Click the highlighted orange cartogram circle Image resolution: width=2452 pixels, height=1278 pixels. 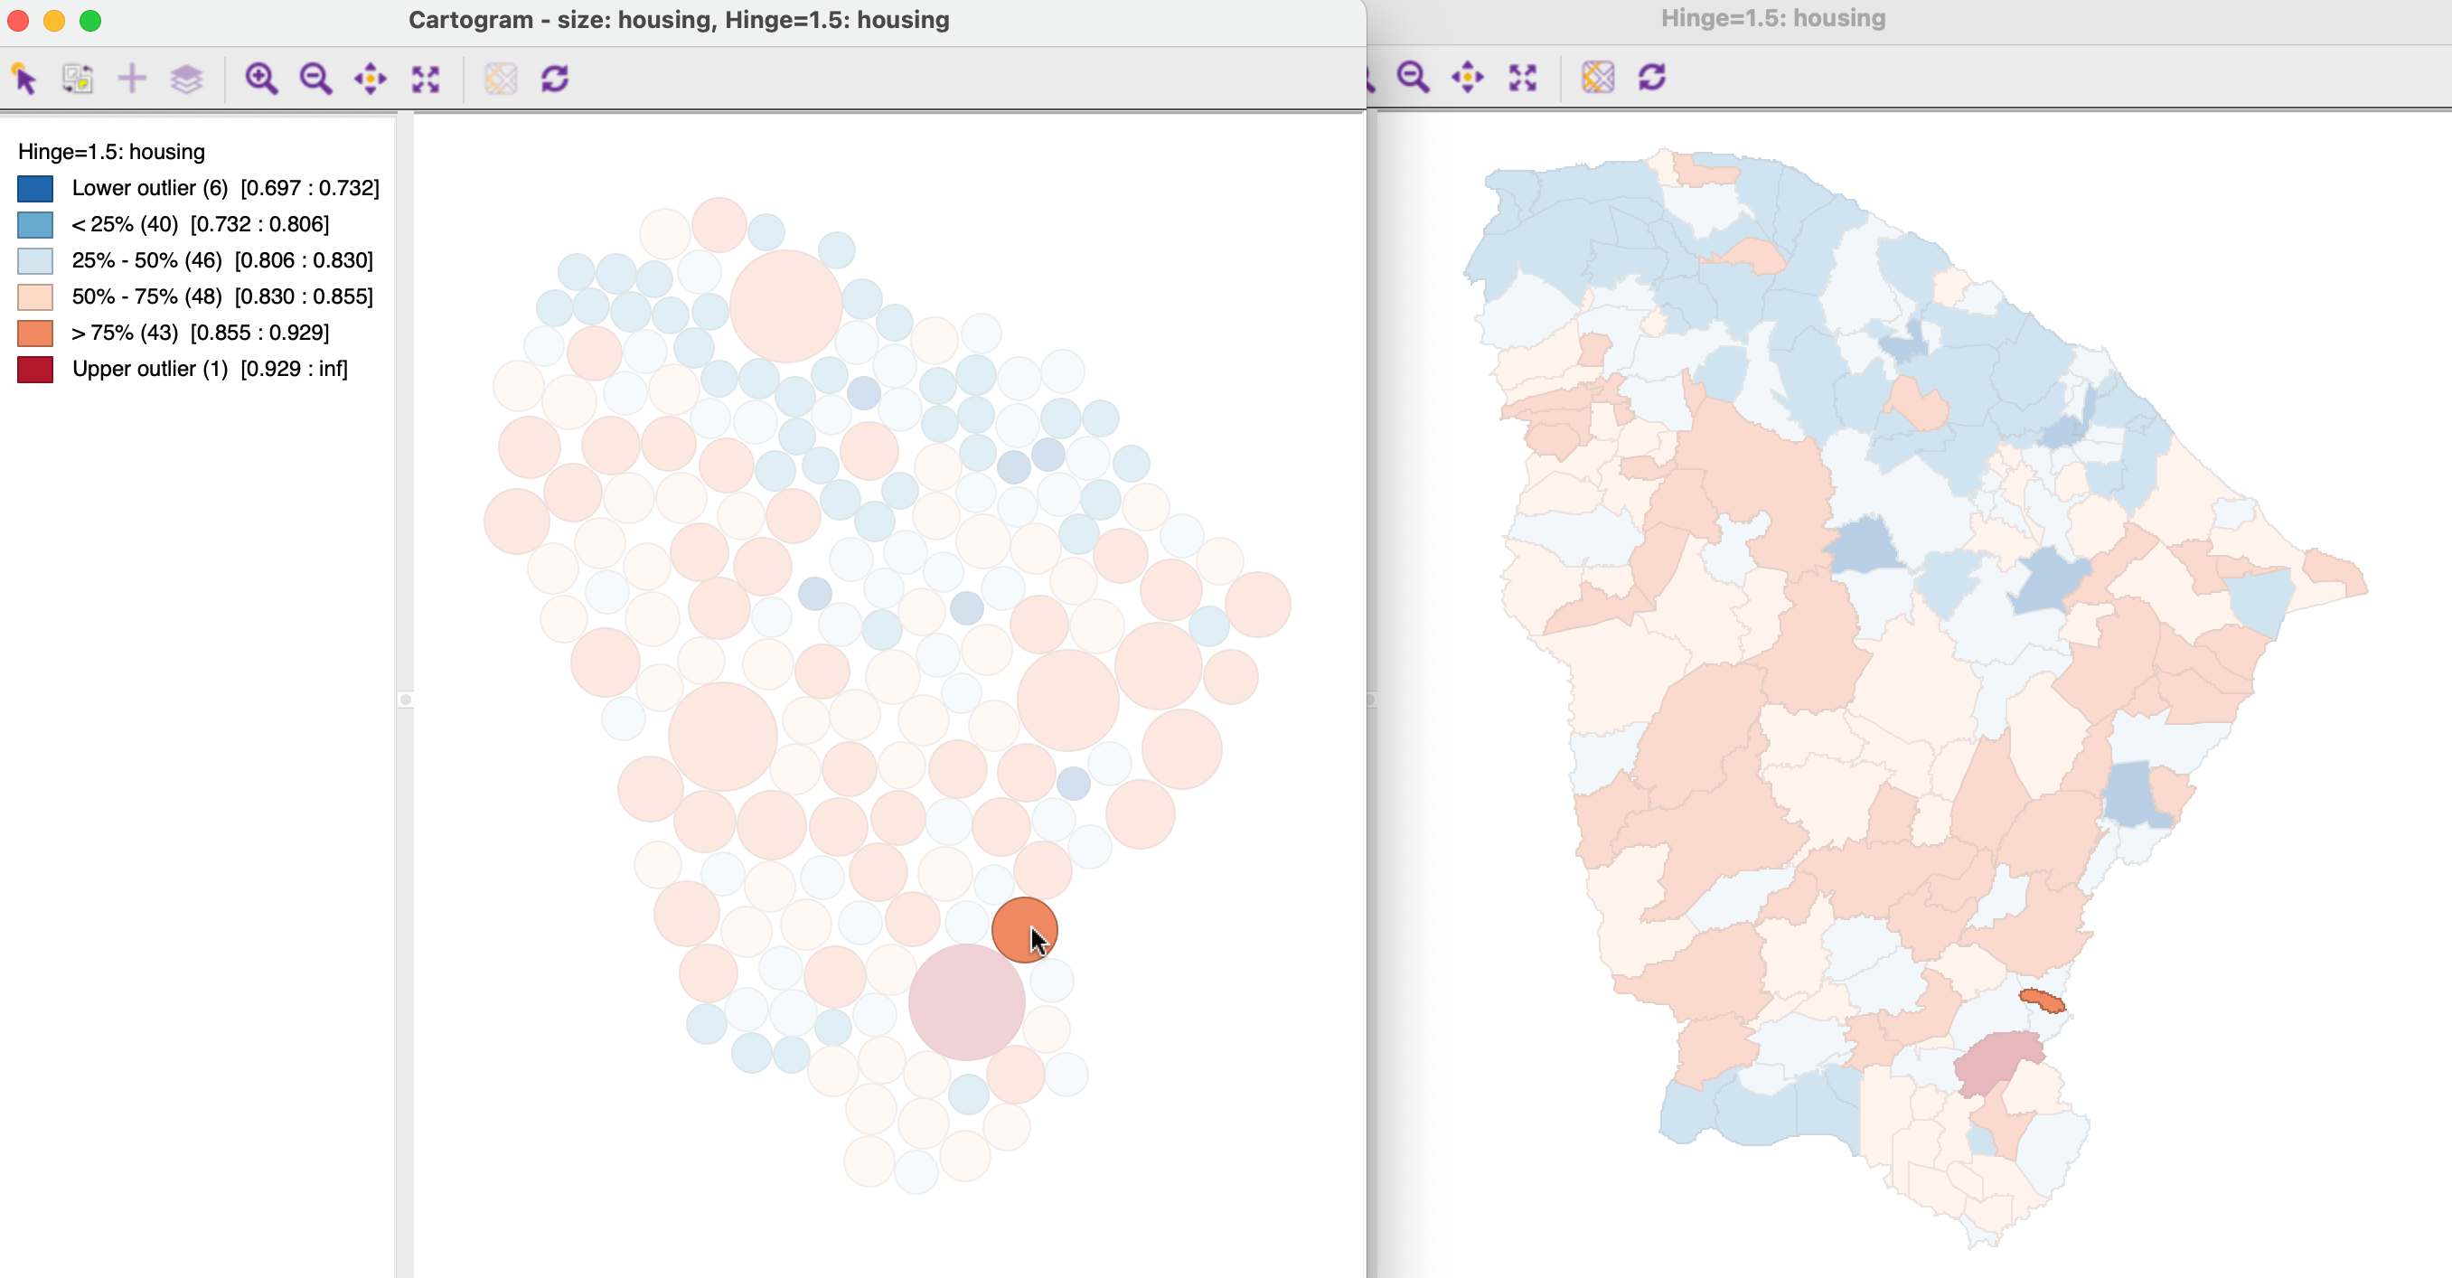pyautogui.click(x=1024, y=930)
